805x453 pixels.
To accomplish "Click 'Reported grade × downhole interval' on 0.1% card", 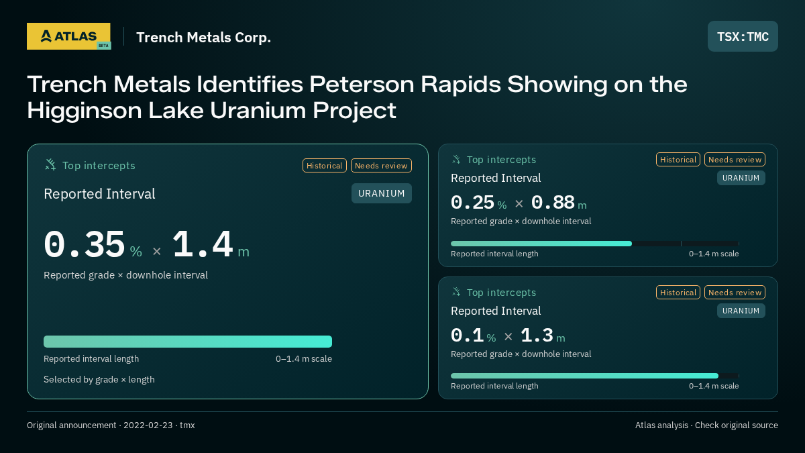I will 521,354.
